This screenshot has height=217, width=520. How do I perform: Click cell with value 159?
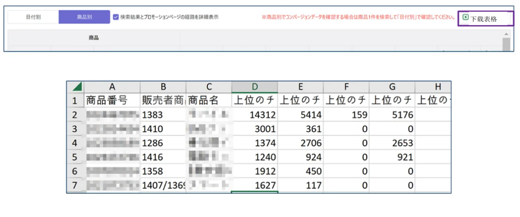pos(346,115)
